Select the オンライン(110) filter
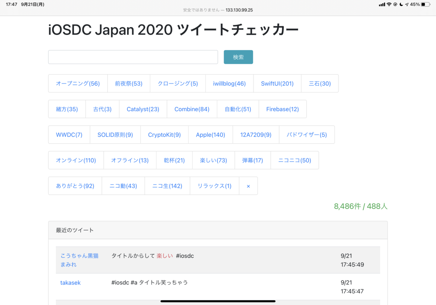Screen dimensions: 436x305 coord(76,161)
